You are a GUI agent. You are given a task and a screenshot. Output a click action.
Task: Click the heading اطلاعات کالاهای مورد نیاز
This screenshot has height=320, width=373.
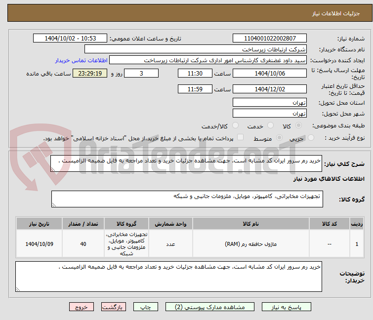(329, 179)
